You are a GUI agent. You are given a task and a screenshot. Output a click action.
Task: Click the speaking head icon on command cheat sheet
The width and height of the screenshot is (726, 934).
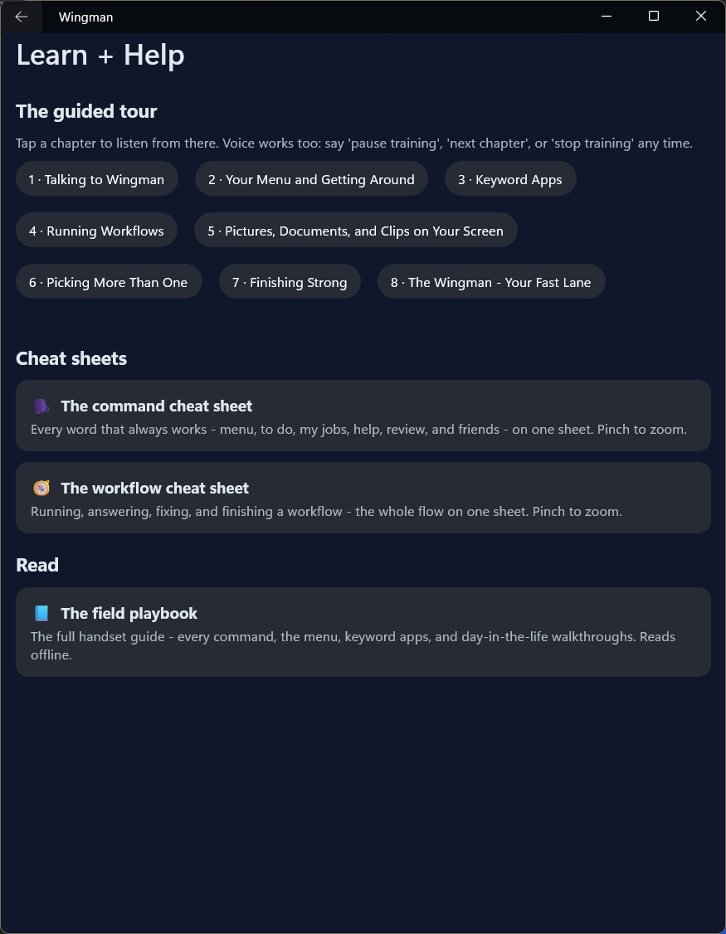41,406
